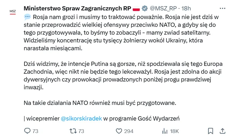Click the blue verified badge
The height and width of the screenshot is (139, 234).
coord(144,8)
